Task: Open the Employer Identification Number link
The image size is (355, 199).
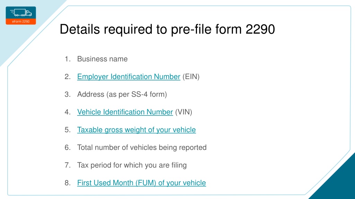Action: pyautogui.click(x=129, y=77)
